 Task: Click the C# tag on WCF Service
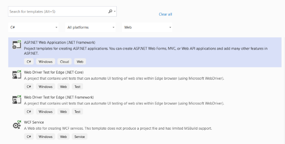[x=29, y=136]
